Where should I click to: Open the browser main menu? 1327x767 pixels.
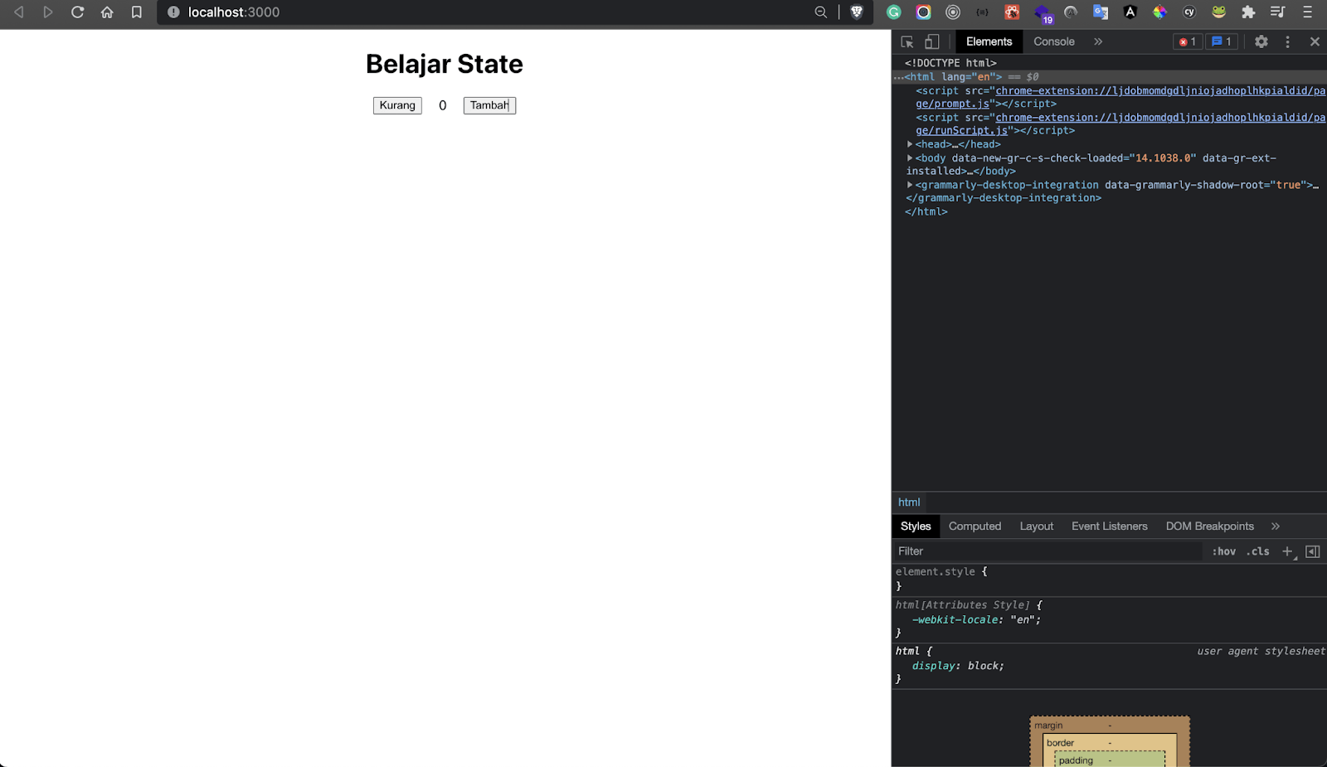1307,12
